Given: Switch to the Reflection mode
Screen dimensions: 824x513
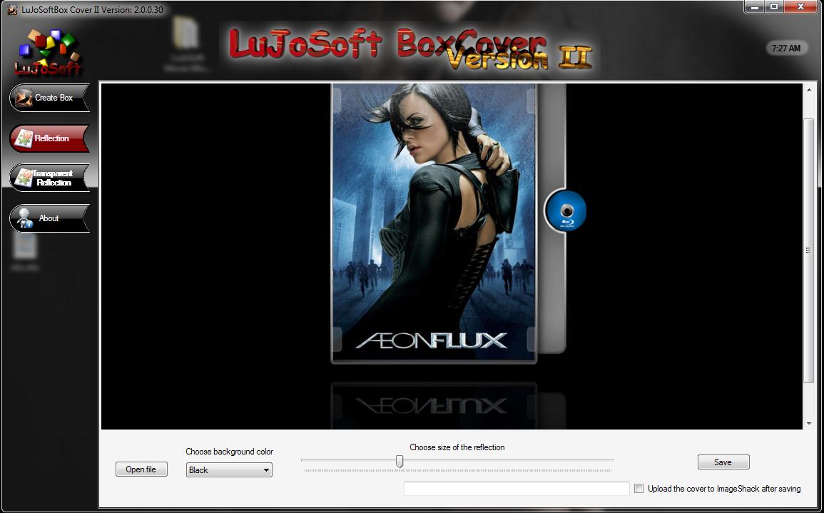Looking at the screenshot, I should (x=49, y=138).
